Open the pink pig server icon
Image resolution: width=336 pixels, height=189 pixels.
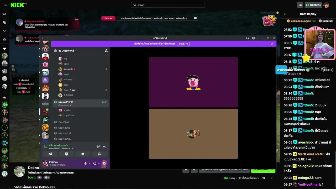(45, 65)
